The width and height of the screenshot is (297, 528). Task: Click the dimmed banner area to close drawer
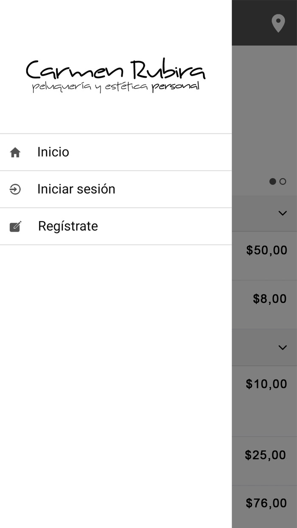264,110
